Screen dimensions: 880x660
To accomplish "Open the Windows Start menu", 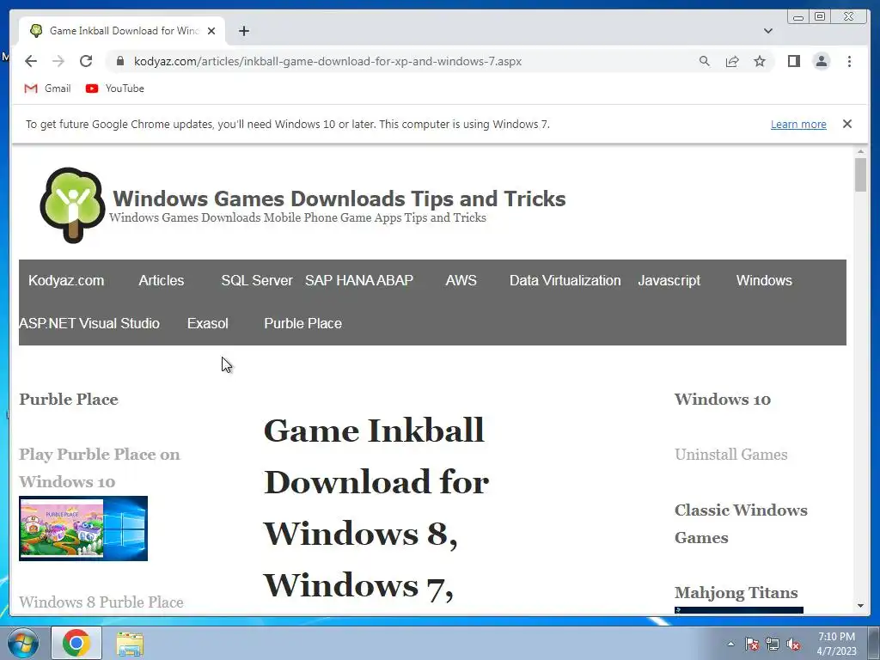I will (x=22, y=643).
